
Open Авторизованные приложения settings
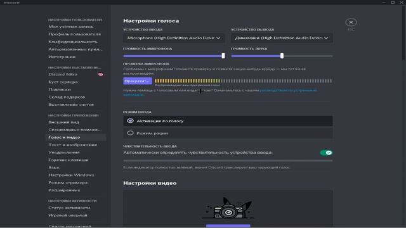(x=75, y=49)
